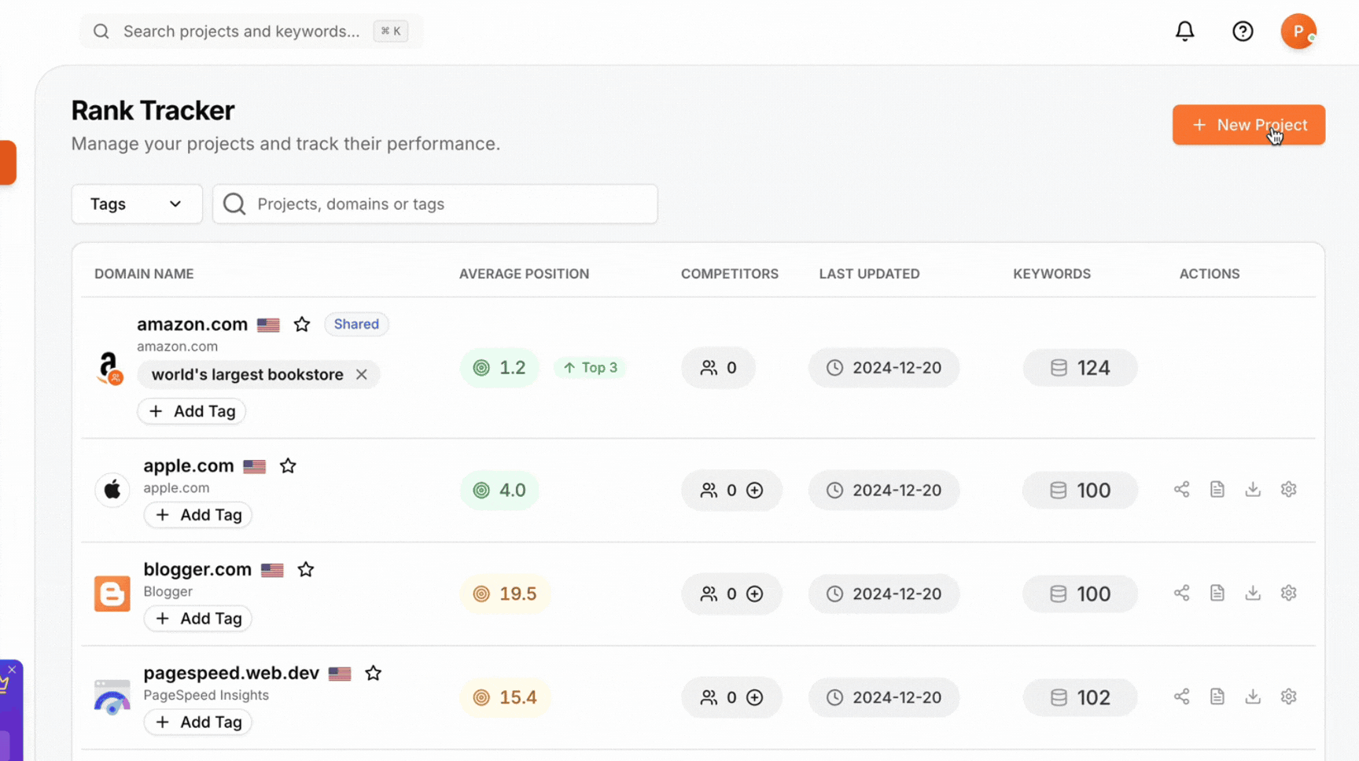
Task: Click the New Project button
Action: point(1248,125)
